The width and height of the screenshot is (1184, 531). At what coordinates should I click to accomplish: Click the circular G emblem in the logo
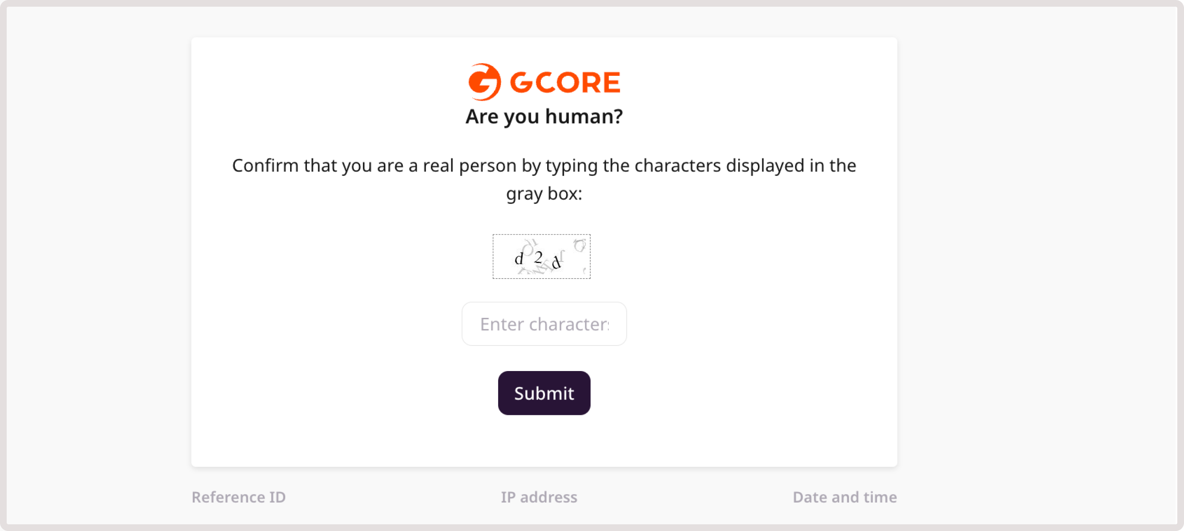pos(483,82)
